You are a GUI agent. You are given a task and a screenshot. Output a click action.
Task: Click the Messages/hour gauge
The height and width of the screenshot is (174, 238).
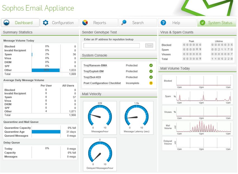[100, 118]
